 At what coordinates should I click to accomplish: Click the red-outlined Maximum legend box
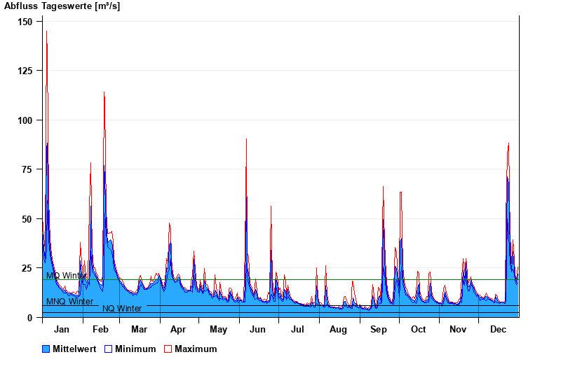tap(168, 349)
